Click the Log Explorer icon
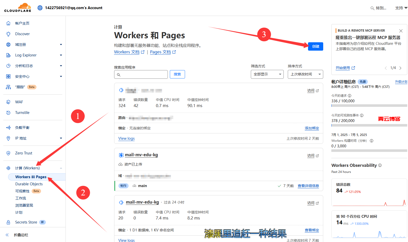 click(8, 55)
